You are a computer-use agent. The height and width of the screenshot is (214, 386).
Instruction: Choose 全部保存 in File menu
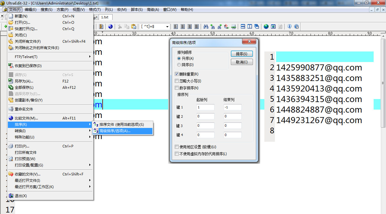[x=50, y=87]
